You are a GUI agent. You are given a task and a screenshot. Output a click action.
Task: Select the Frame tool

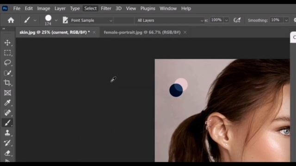pyautogui.click(x=7, y=93)
